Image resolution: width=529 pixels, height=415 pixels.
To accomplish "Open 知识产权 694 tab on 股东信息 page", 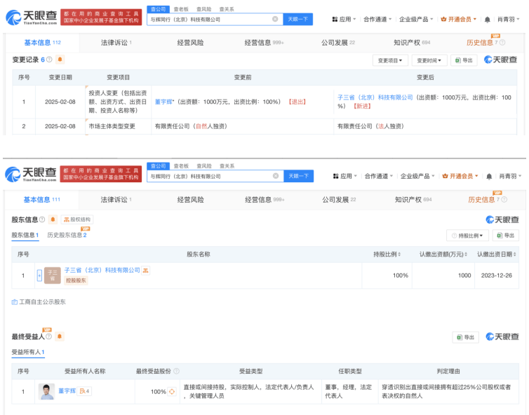I will tap(413, 200).
